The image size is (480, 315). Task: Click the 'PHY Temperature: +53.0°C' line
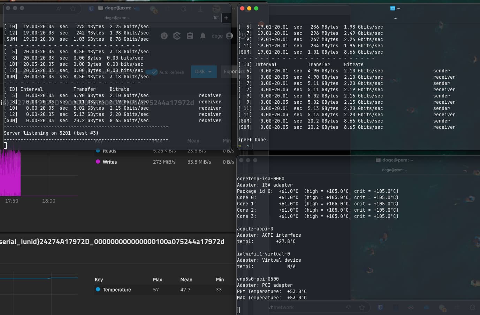pos(272,291)
